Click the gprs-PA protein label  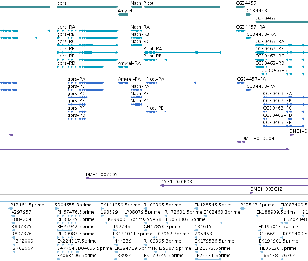click(x=77, y=79)
